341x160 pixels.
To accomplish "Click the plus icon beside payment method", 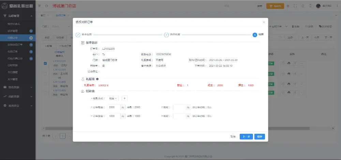I will (x=124, y=98).
